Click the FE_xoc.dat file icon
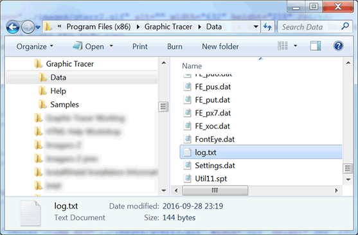This screenshot has width=358, height=235. pos(187,126)
